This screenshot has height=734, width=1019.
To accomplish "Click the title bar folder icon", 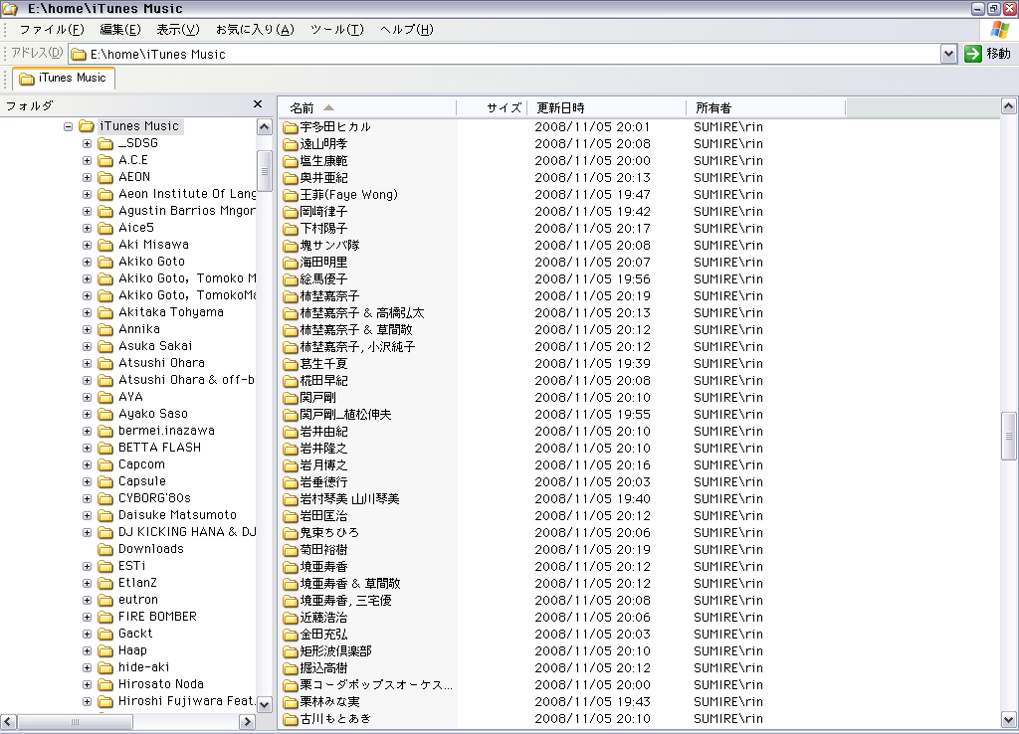I will (x=10, y=8).
